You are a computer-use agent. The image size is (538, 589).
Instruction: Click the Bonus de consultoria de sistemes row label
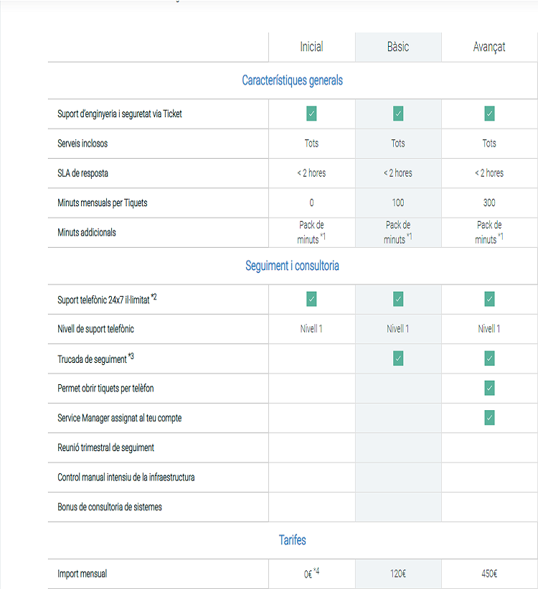pos(110,507)
